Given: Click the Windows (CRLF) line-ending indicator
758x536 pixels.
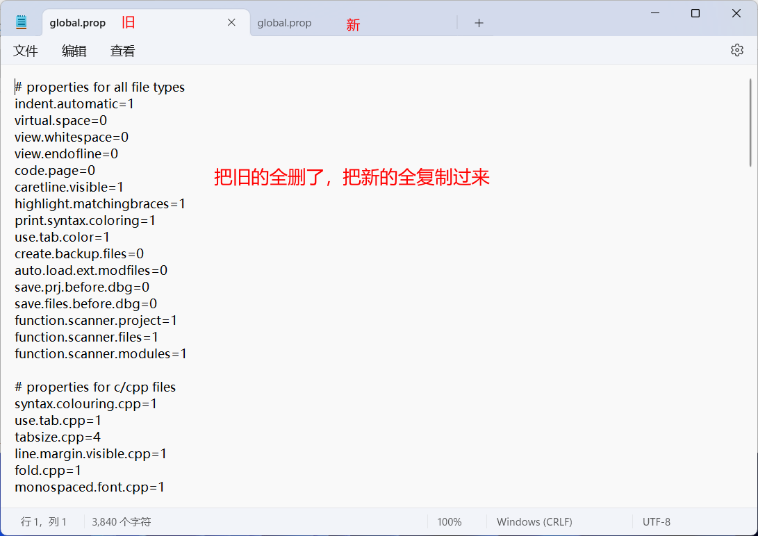Looking at the screenshot, I should click(x=534, y=521).
